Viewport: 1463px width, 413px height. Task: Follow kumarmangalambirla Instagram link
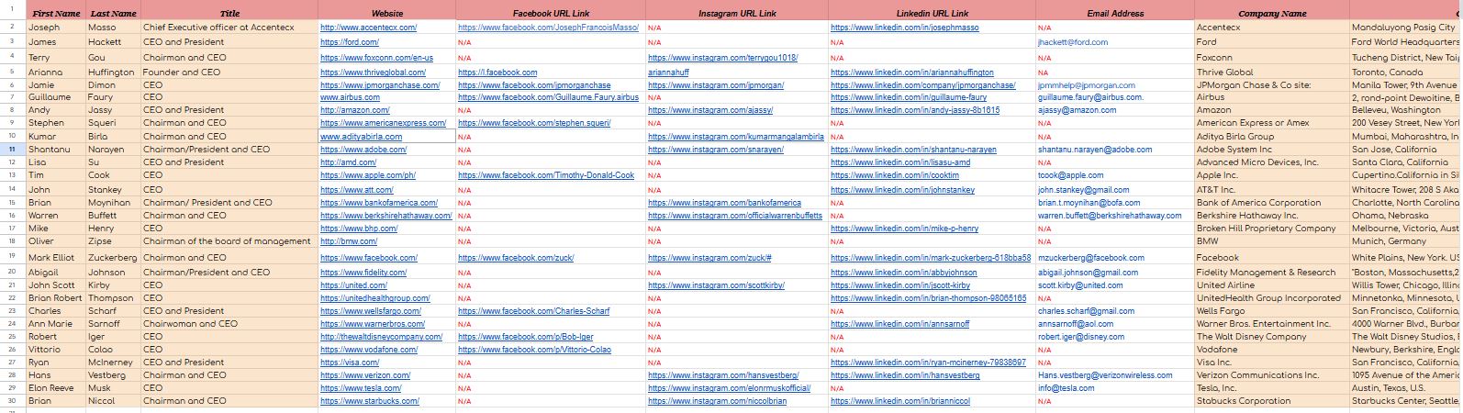coord(736,137)
